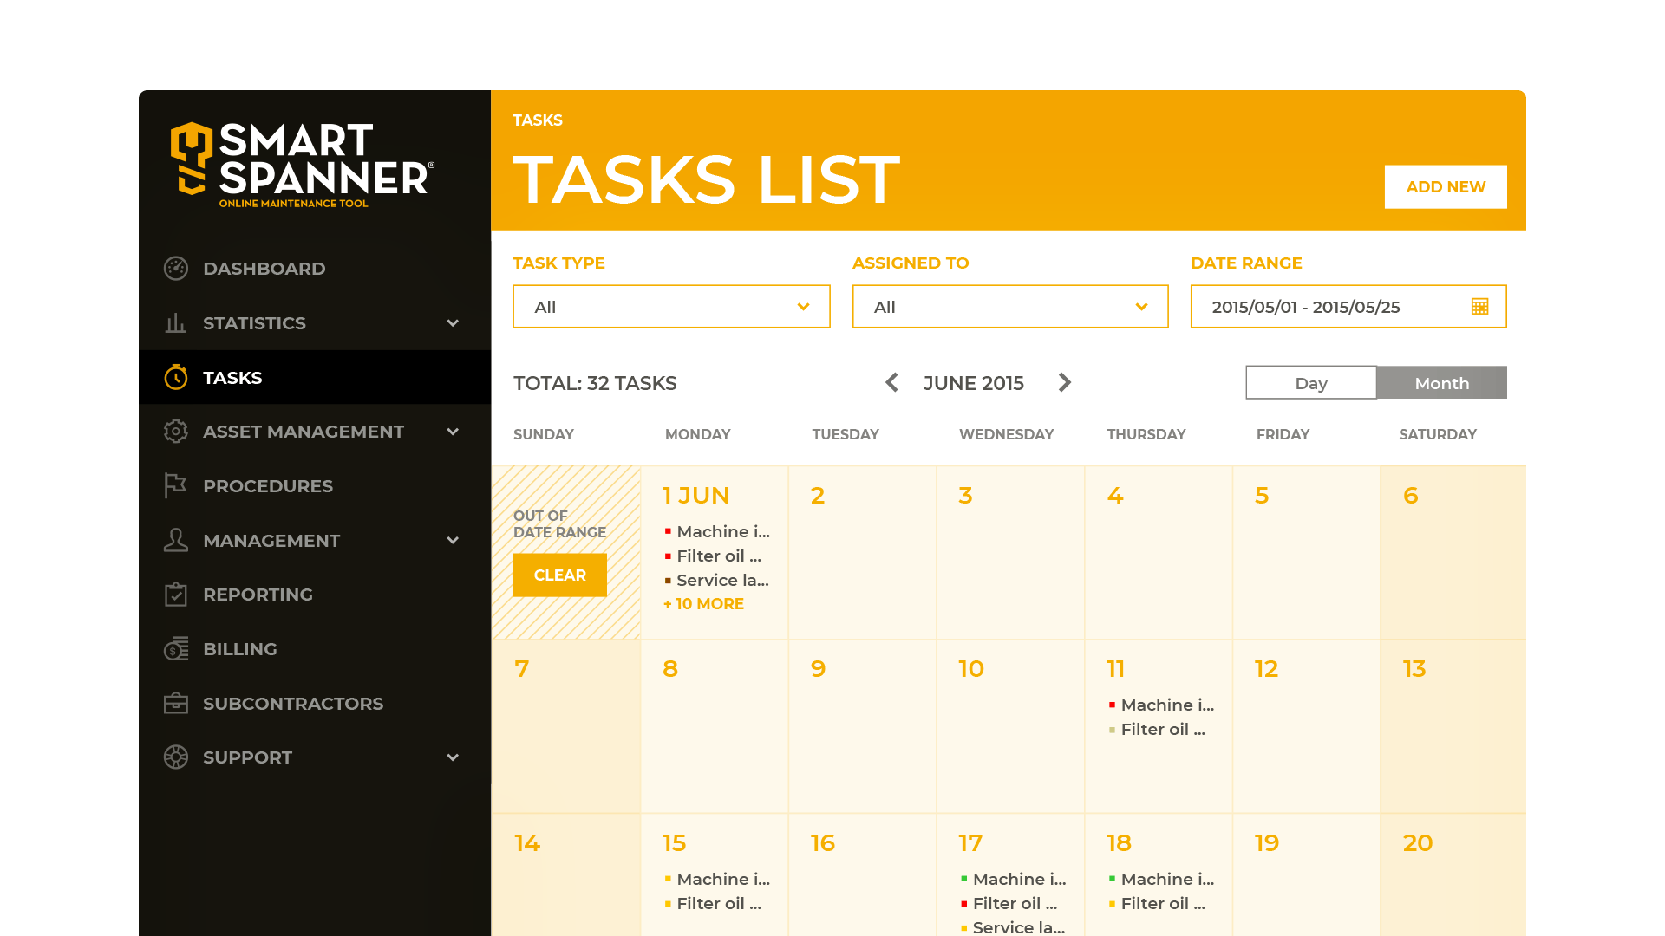Screen dimensions: 1665x936
Task: Click the date range input field
Action: tap(1348, 307)
